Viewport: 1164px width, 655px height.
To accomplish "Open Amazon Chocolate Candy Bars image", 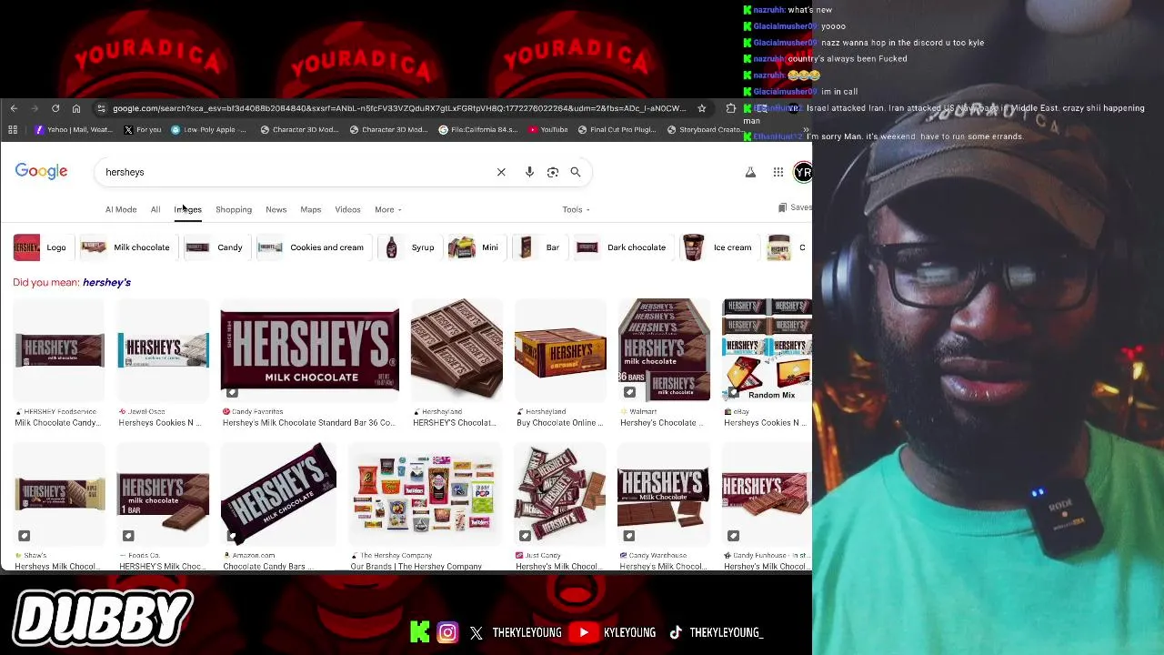I will [278, 494].
